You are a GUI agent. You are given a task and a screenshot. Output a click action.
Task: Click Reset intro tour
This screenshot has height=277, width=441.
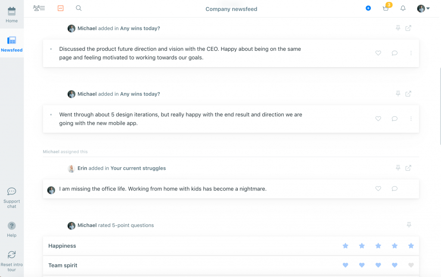point(12,261)
